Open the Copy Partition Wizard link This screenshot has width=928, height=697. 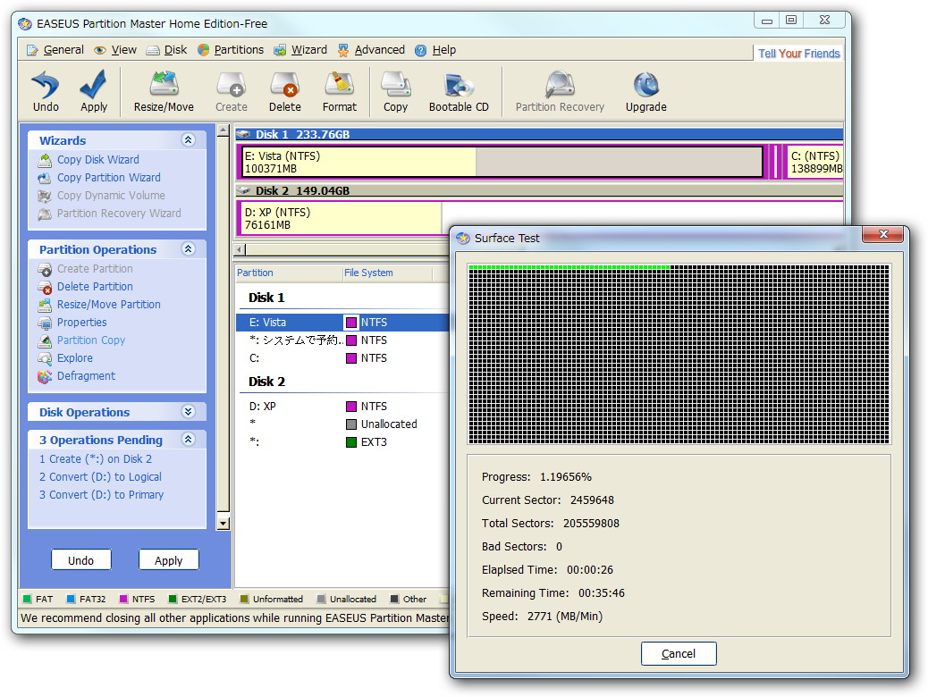pos(109,177)
